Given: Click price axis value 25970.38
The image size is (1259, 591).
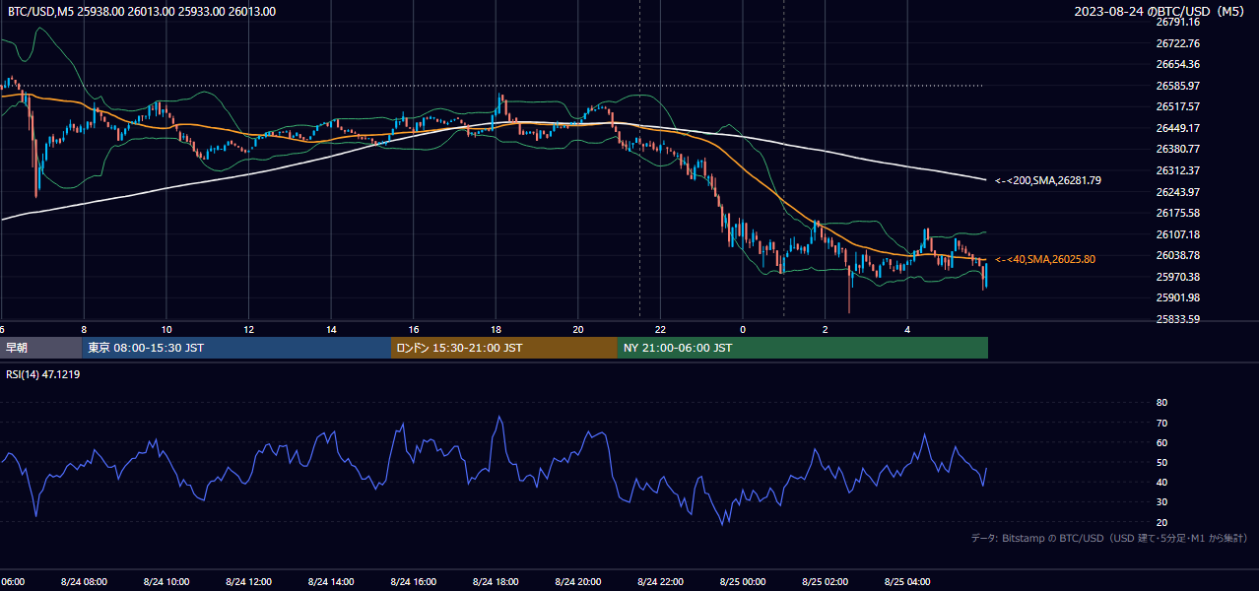Looking at the screenshot, I should pyautogui.click(x=1177, y=277).
